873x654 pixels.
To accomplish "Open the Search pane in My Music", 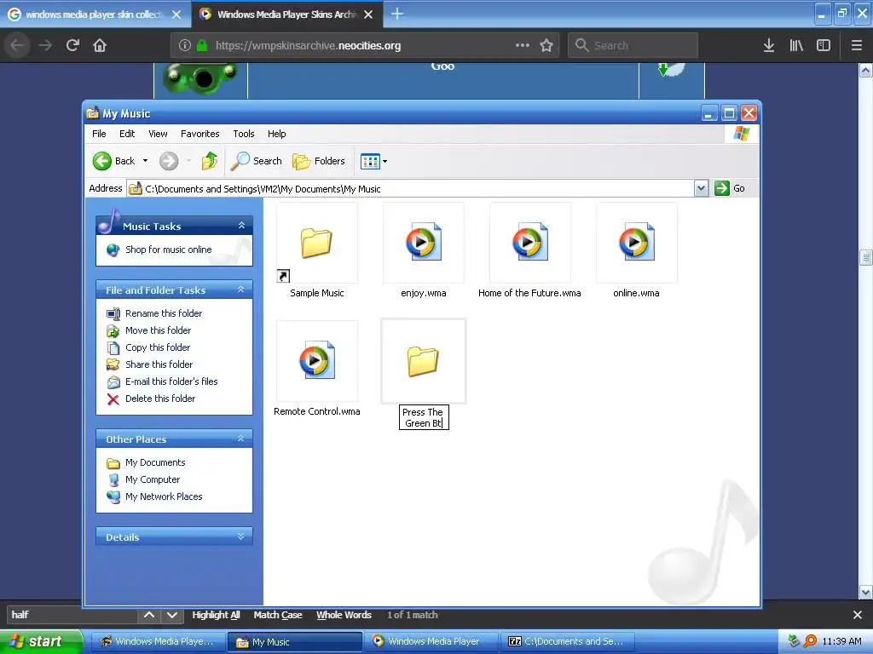I will pos(257,161).
